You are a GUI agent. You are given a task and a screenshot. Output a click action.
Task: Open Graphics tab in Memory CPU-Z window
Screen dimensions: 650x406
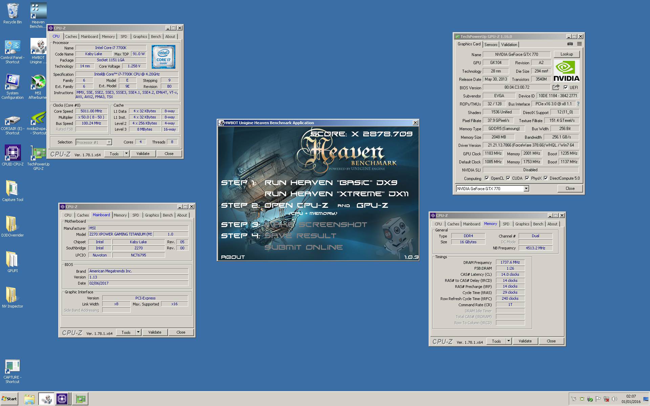pos(522,224)
